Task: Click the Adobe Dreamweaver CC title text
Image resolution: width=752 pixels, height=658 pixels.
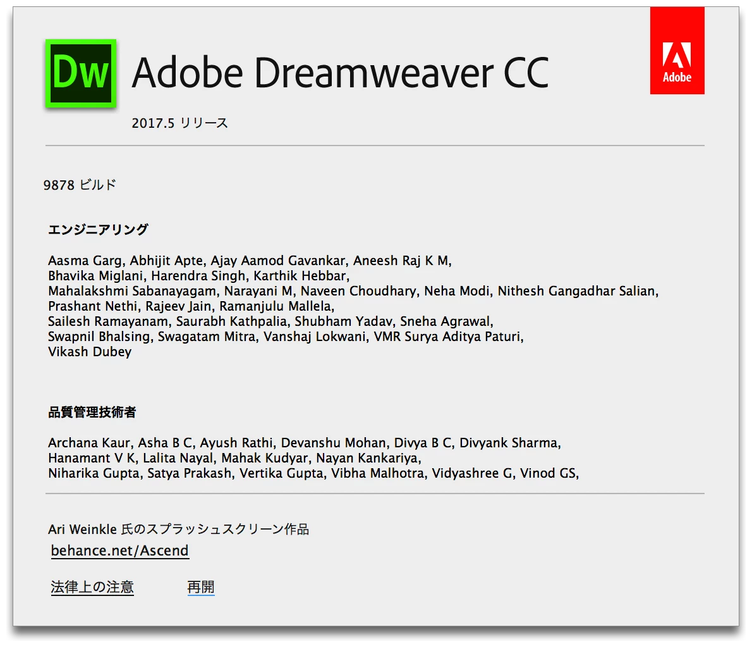Action: pos(340,73)
